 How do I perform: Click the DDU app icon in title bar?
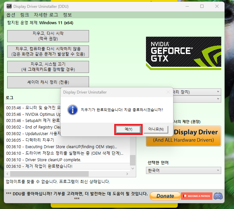(9, 7)
